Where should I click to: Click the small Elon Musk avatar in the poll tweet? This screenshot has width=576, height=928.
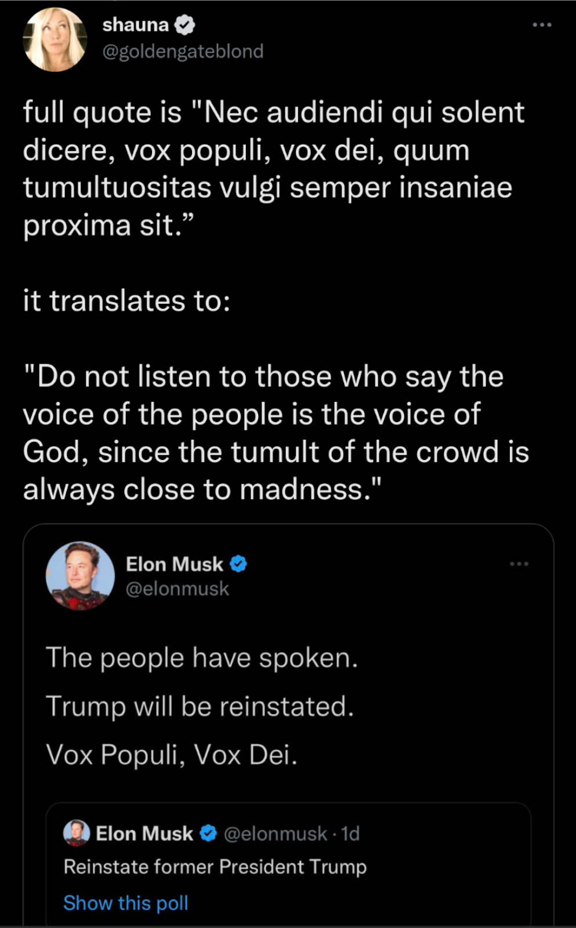coord(76,833)
